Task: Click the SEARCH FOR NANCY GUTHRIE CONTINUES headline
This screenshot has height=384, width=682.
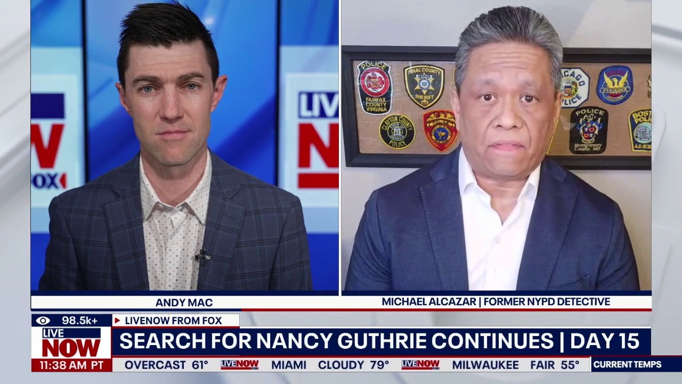Action: 336,341
